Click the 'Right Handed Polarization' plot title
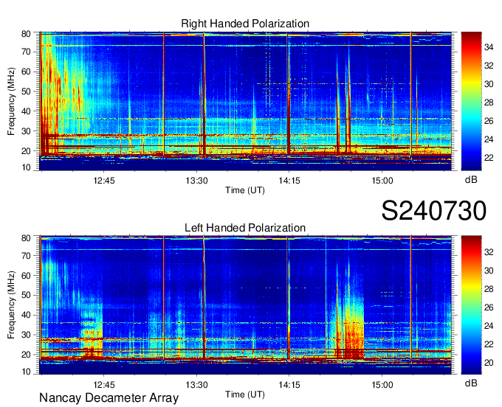This screenshot has width=502, height=407. click(245, 24)
